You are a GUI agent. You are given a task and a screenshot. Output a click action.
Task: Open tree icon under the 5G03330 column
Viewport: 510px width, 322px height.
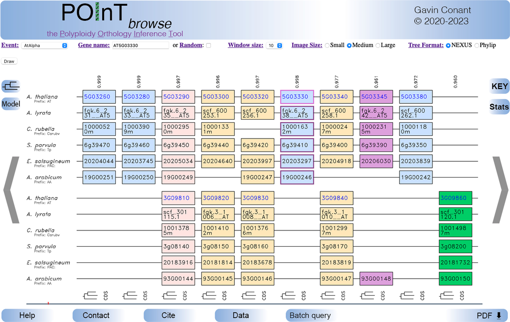pos(288,295)
